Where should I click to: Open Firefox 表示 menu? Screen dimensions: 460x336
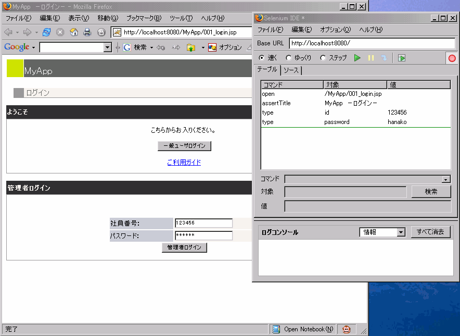coord(79,18)
